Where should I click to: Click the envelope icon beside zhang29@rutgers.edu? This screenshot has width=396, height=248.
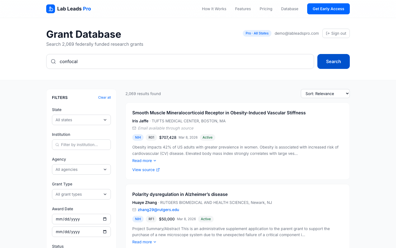[134, 210]
